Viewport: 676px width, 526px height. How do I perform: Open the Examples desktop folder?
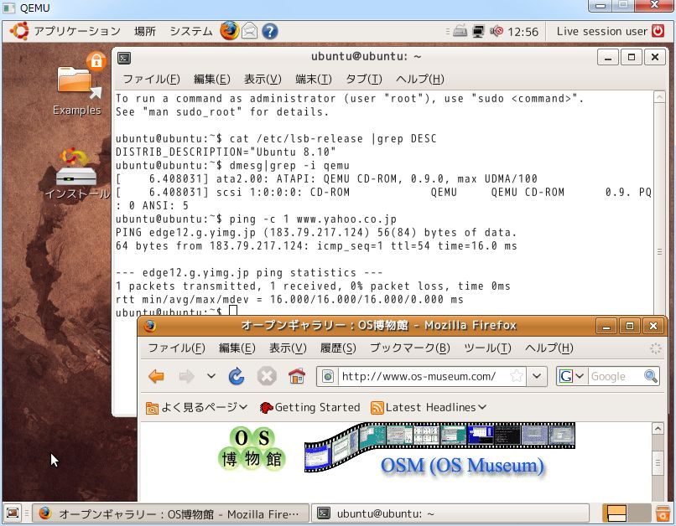pos(77,85)
